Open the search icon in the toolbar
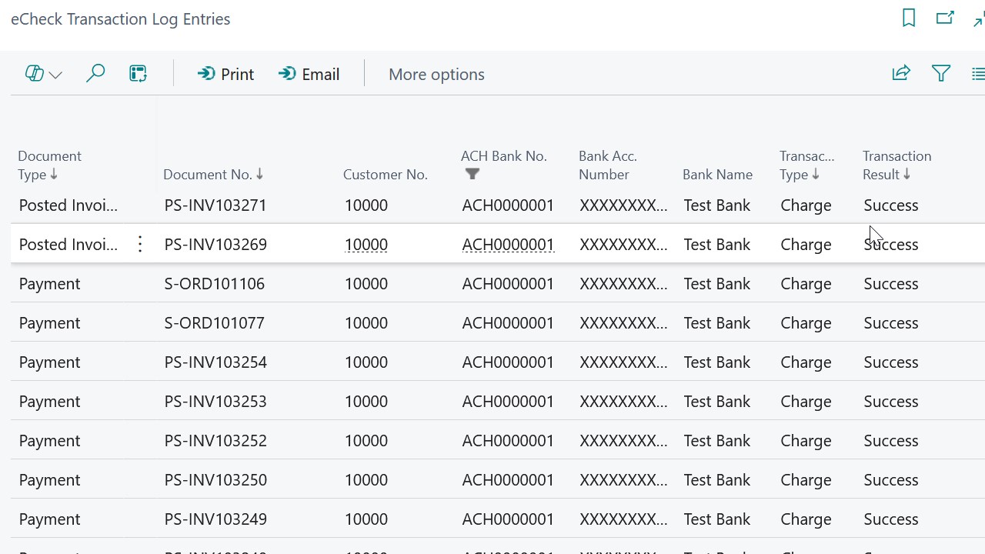Image resolution: width=985 pixels, height=554 pixels. pyautogui.click(x=95, y=73)
